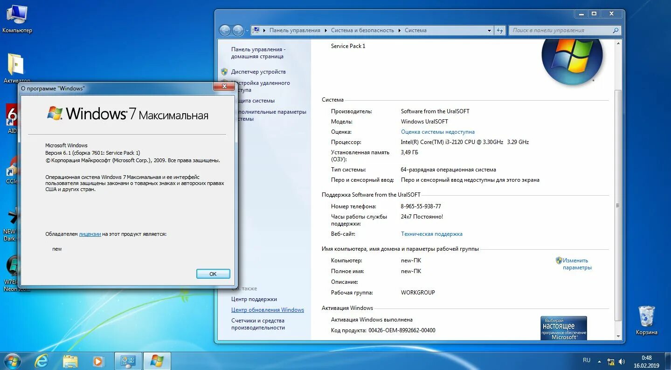Select the Корзина recycle bin icon
This screenshot has height=370, width=671.
pos(646,320)
